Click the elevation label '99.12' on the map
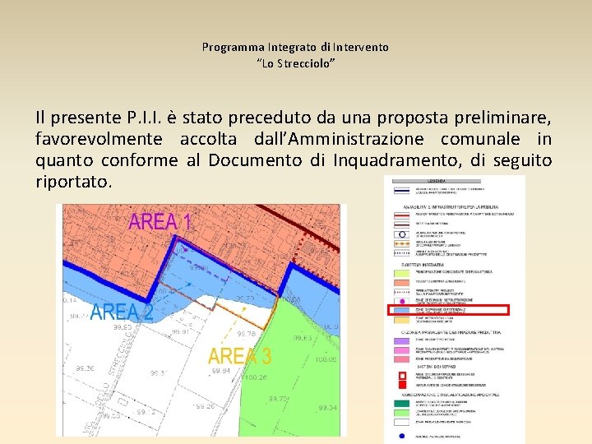Screen dimensions: 592x444 pos(146,412)
